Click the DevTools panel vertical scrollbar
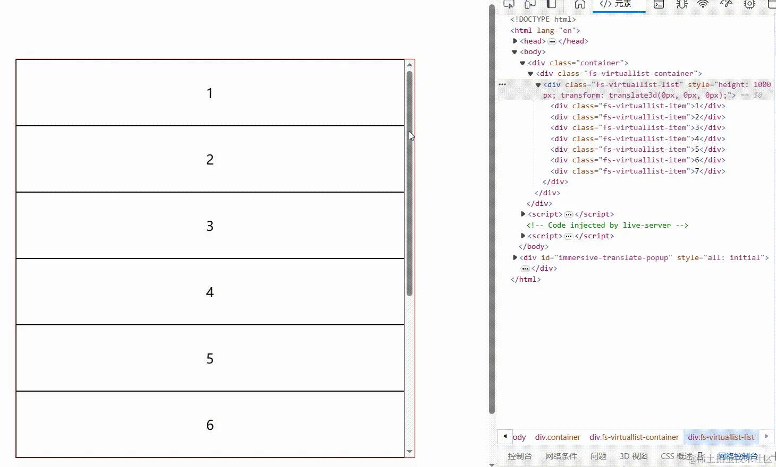 tap(492, 209)
